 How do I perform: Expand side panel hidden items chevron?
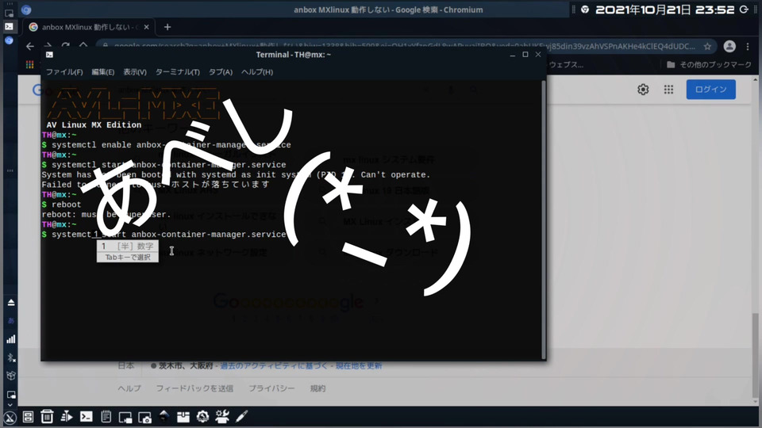pyautogui.click(x=10, y=405)
